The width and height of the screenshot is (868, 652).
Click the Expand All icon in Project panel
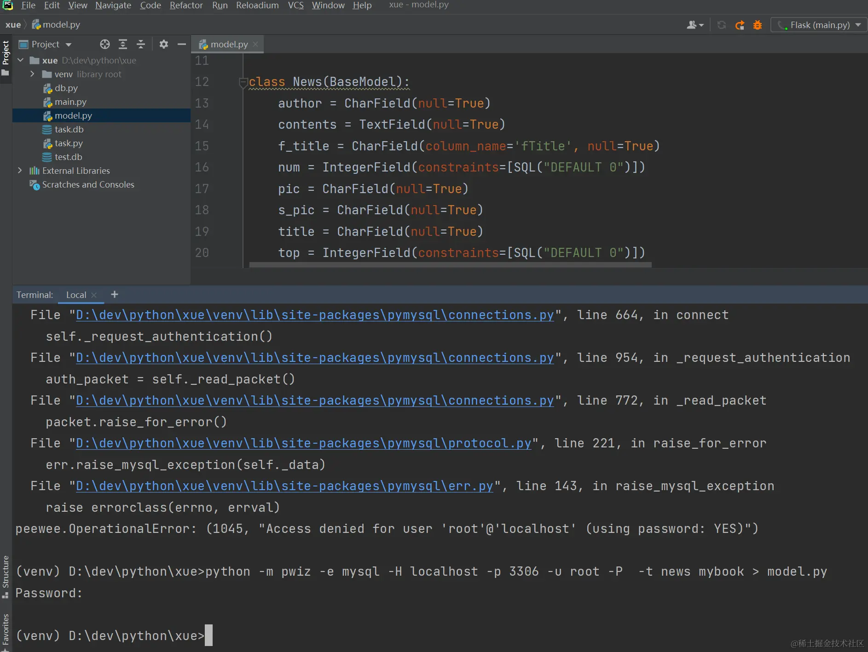pyautogui.click(x=123, y=44)
